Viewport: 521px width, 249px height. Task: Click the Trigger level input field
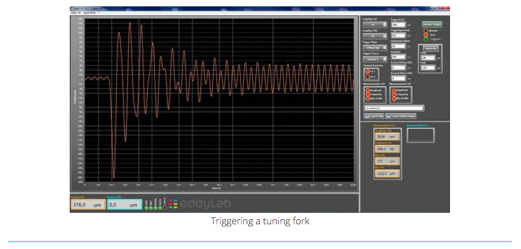pyautogui.click(x=399, y=25)
